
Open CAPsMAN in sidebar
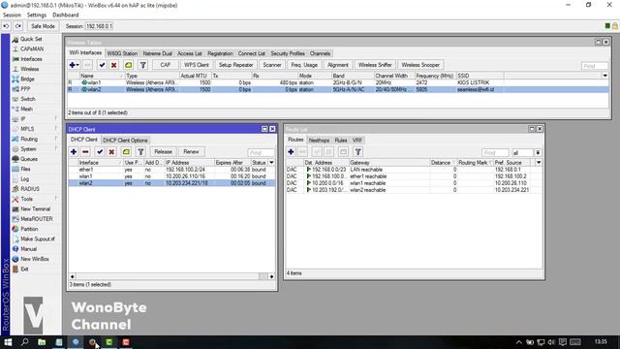(x=32, y=49)
